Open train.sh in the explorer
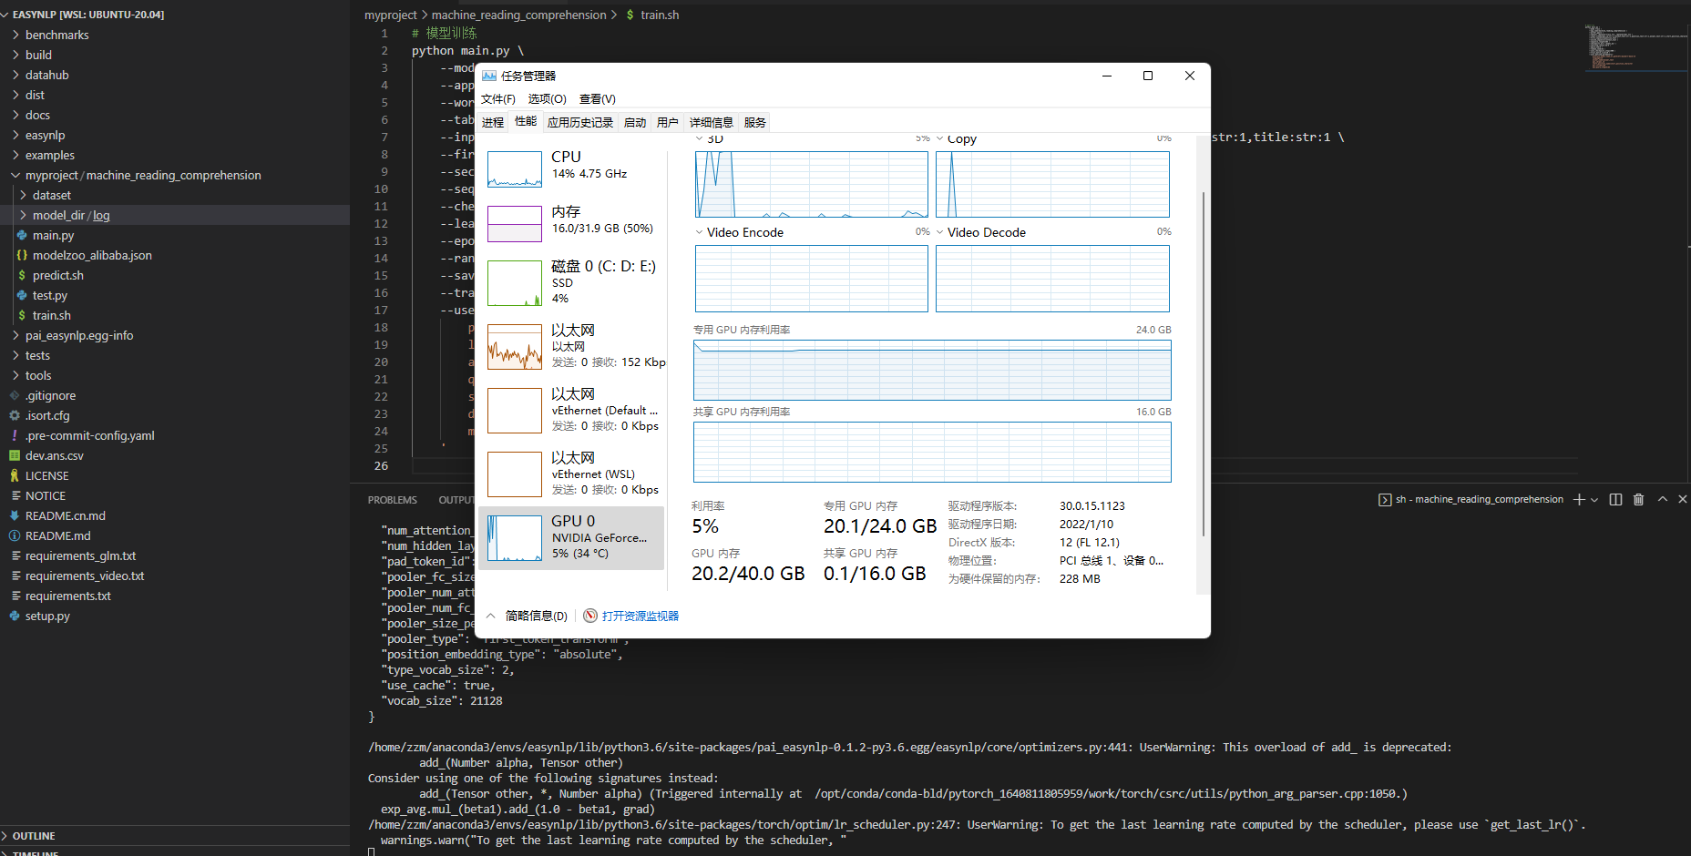This screenshot has height=856, width=1691. (x=175, y=315)
